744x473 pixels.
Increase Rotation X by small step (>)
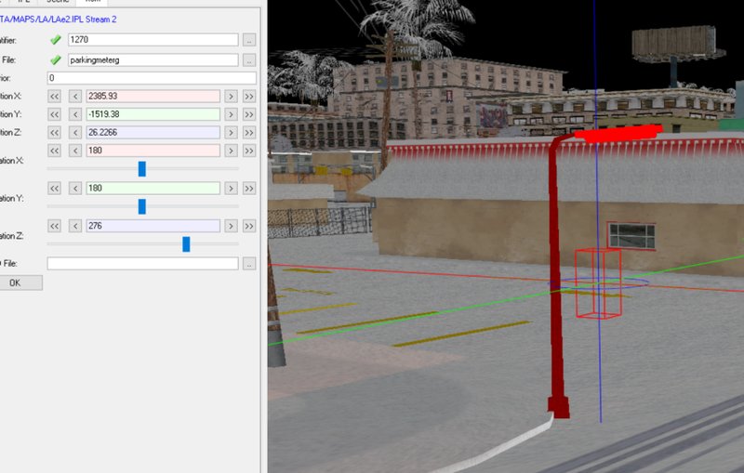pos(231,151)
